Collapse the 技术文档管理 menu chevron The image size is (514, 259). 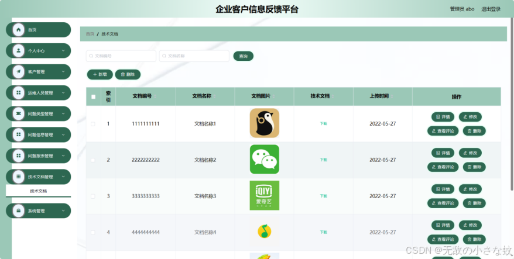[x=63, y=177]
